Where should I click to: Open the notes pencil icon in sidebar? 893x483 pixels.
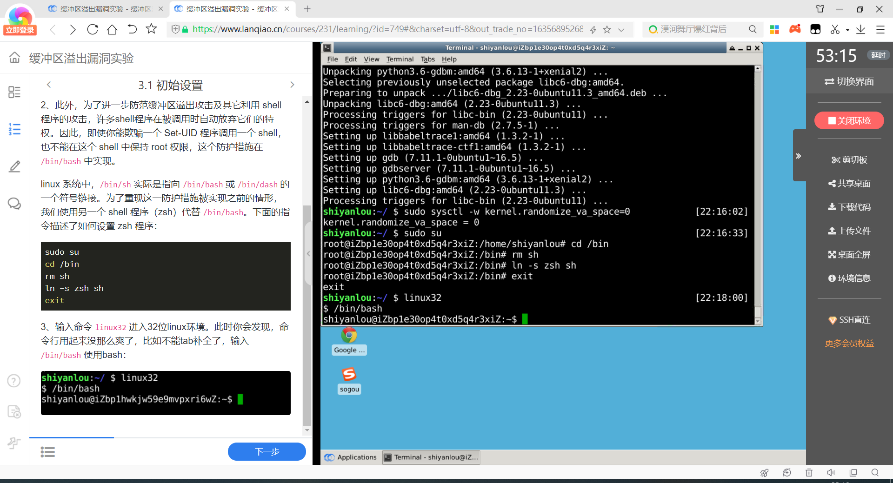click(14, 166)
